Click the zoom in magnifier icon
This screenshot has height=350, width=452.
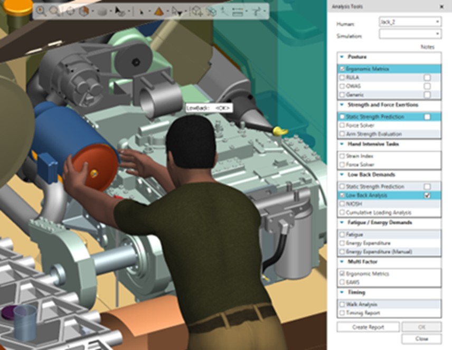[41, 11]
